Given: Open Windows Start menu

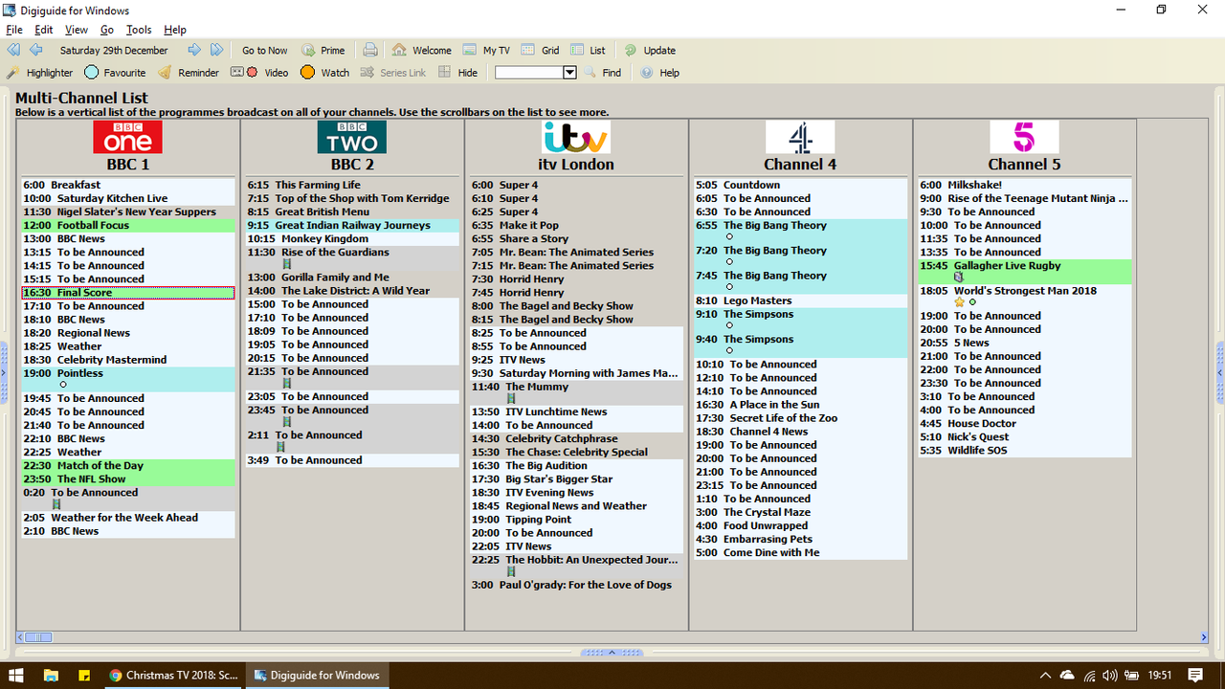Looking at the screenshot, I should [16, 675].
